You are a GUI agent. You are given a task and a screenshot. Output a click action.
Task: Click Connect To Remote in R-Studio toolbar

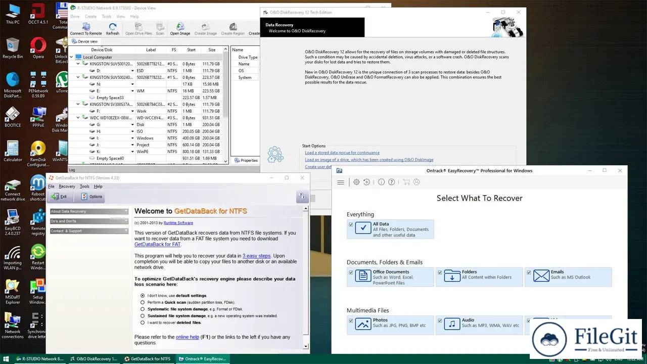(x=86, y=29)
